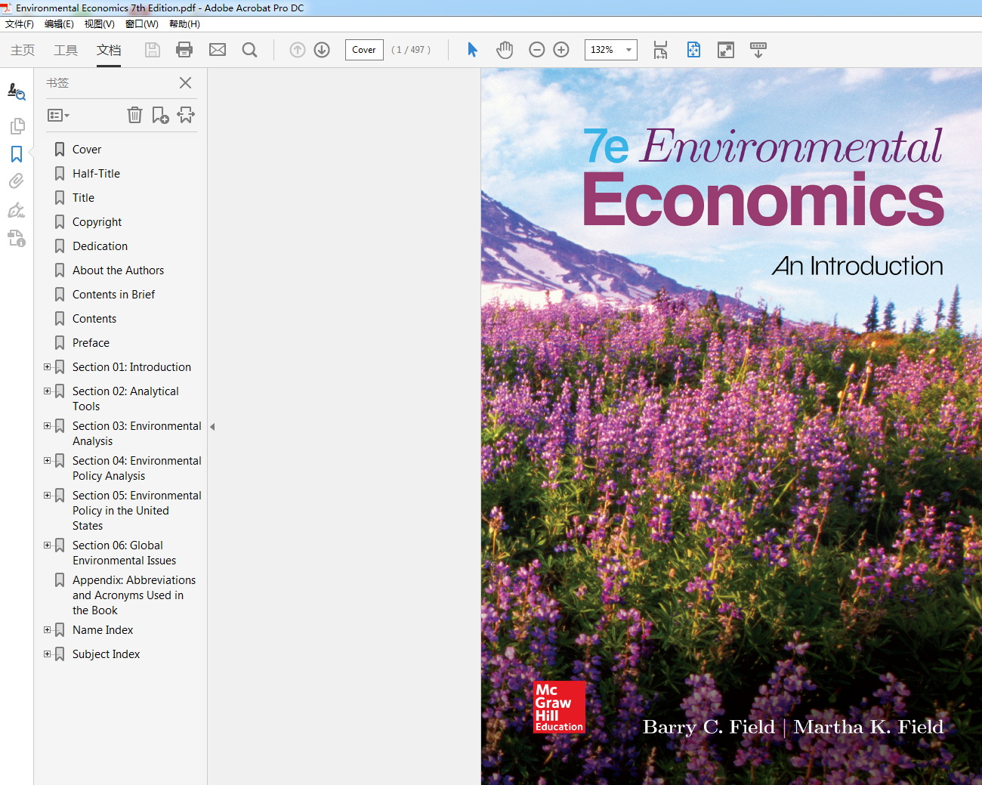Expand Section 01: Introduction bookmark

[47, 367]
